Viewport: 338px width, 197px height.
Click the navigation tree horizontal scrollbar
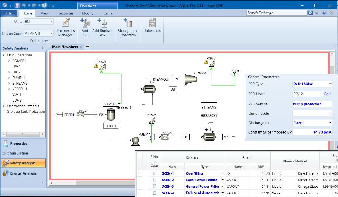pyautogui.click(x=23, y=134)
